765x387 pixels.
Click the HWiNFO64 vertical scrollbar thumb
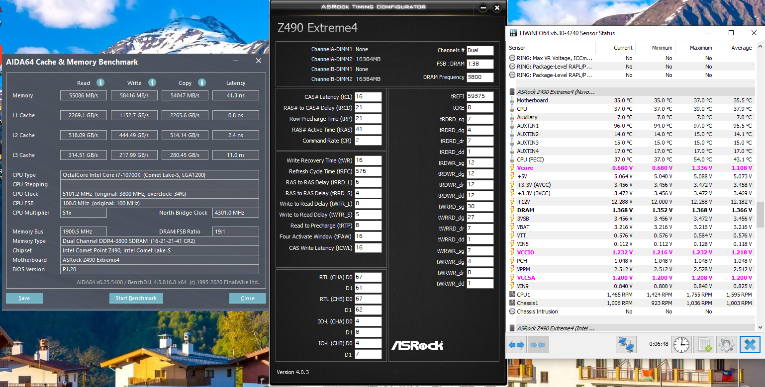(760, 214)
